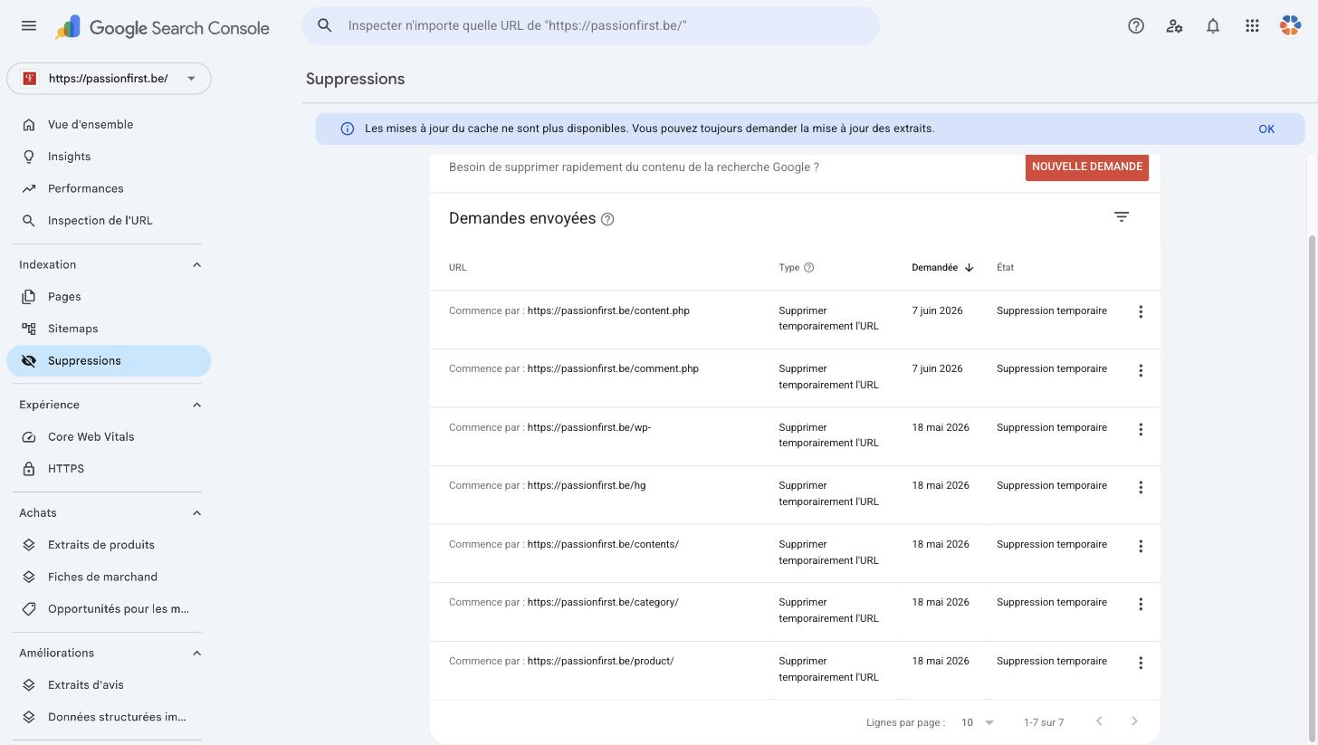This screenshot has width=1318, height=745.
Task: Open more options for wp- row
Action: point(1141,429)
